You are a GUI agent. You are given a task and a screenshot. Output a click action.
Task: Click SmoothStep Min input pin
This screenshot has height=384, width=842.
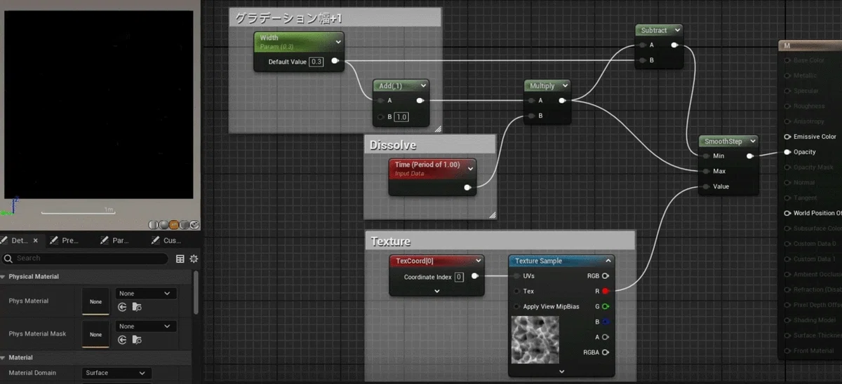tap(704, 156)
